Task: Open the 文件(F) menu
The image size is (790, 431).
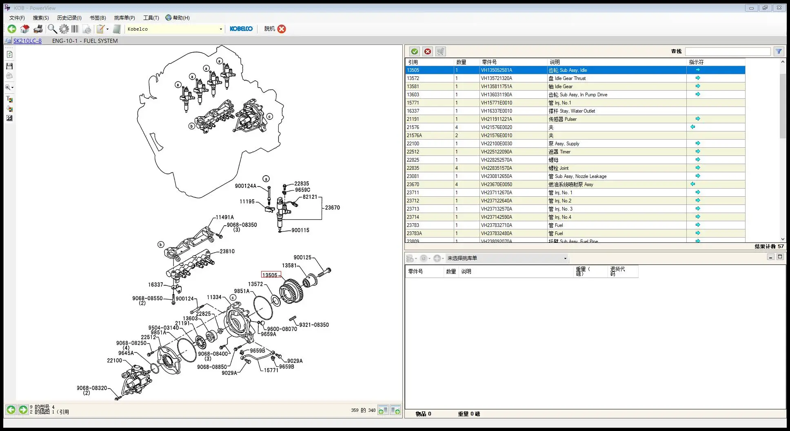Action: 17,18
